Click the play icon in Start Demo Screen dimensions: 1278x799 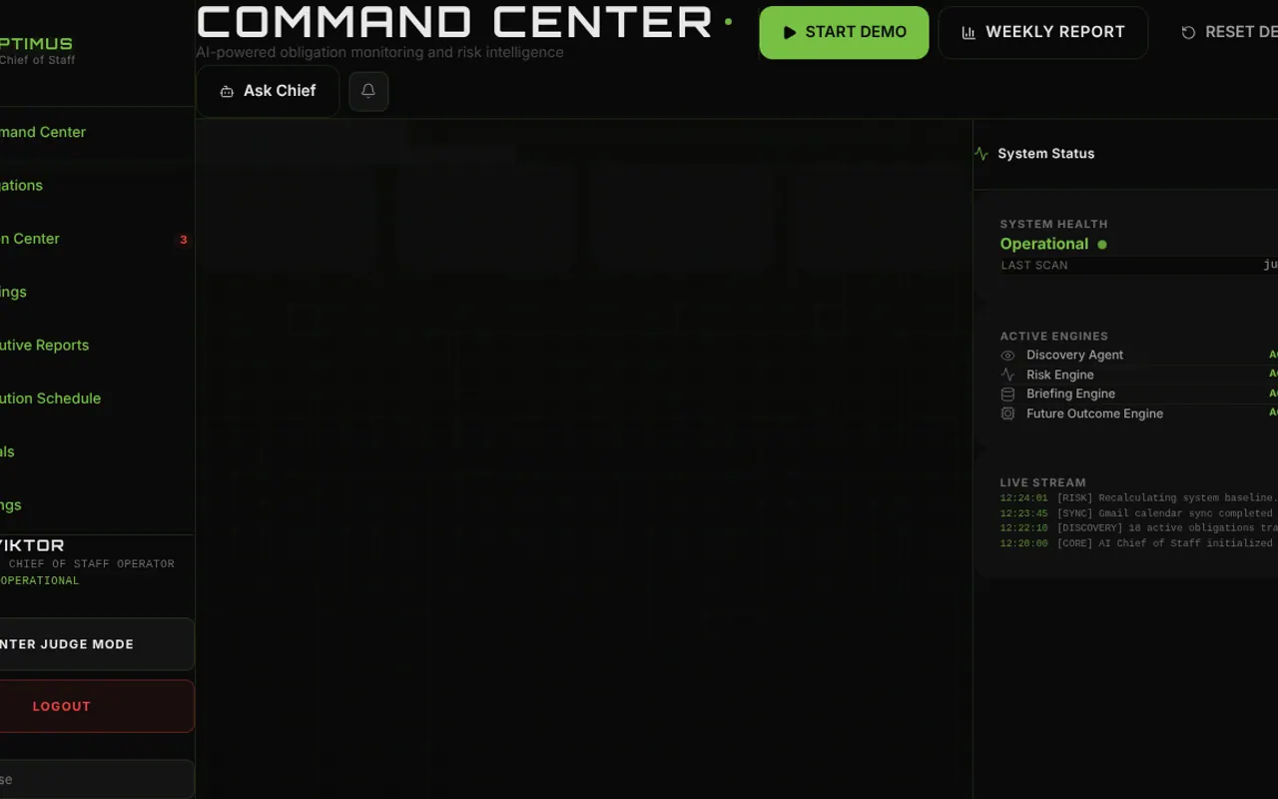[790, 33]
